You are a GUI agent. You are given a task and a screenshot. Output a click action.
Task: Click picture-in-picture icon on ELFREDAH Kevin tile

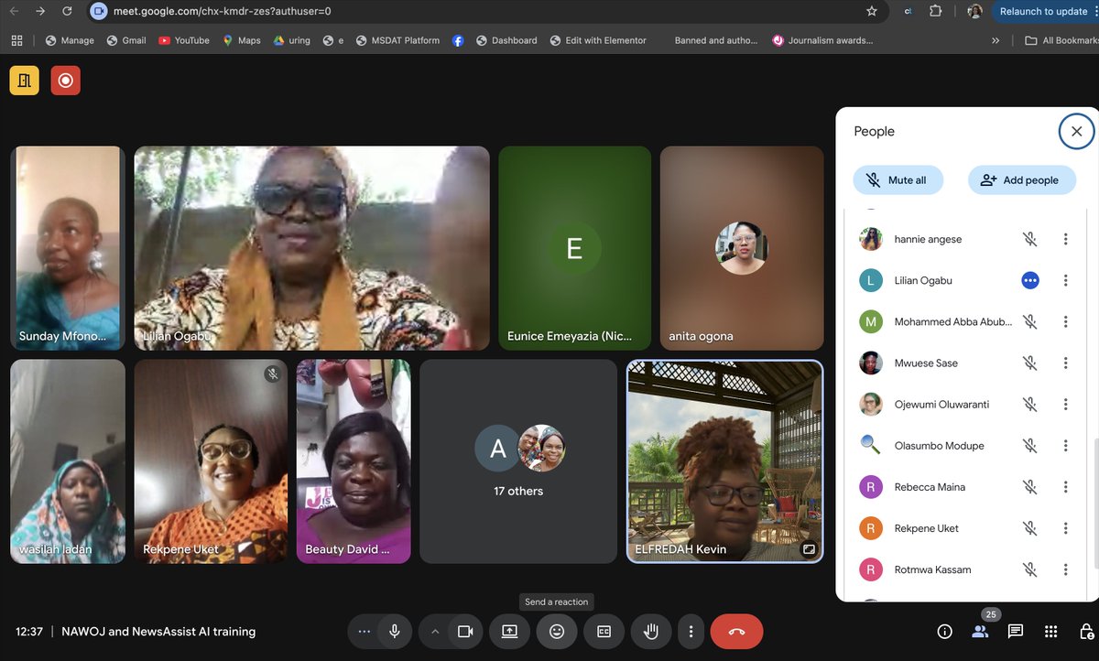(x=809, y=549)
